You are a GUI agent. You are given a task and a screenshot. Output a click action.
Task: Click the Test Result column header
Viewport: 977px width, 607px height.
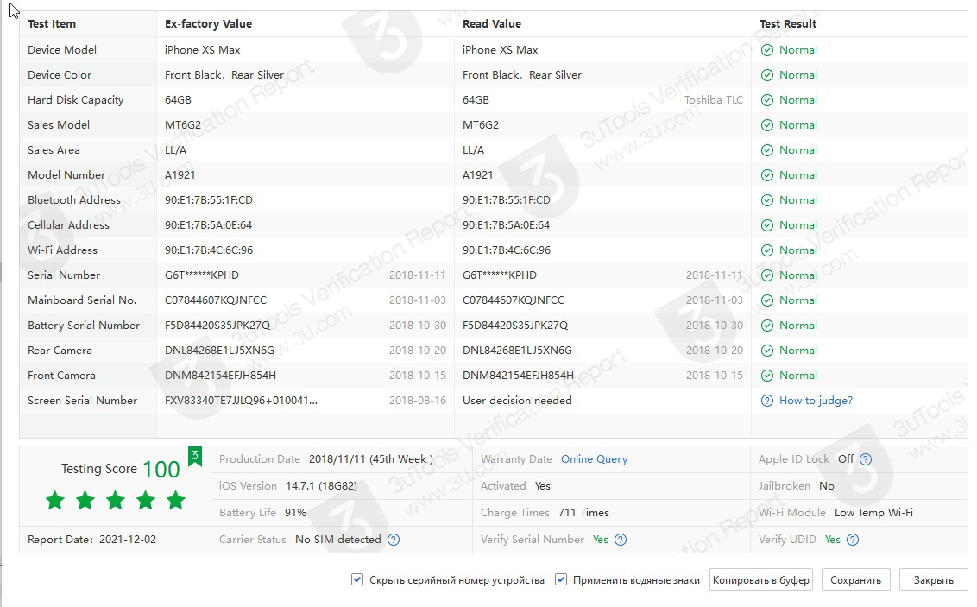point(788,23)
